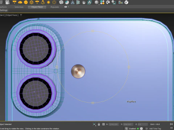Select the top handle of circle gizmo
The image size is (174, 130).
pyautogui.click(x=93, y=31)
